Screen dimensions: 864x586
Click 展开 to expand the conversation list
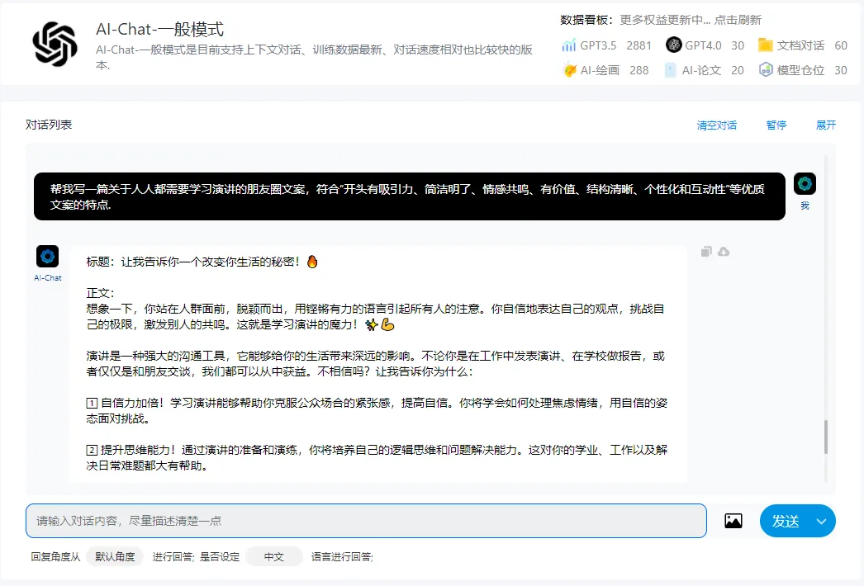(826, 125)
